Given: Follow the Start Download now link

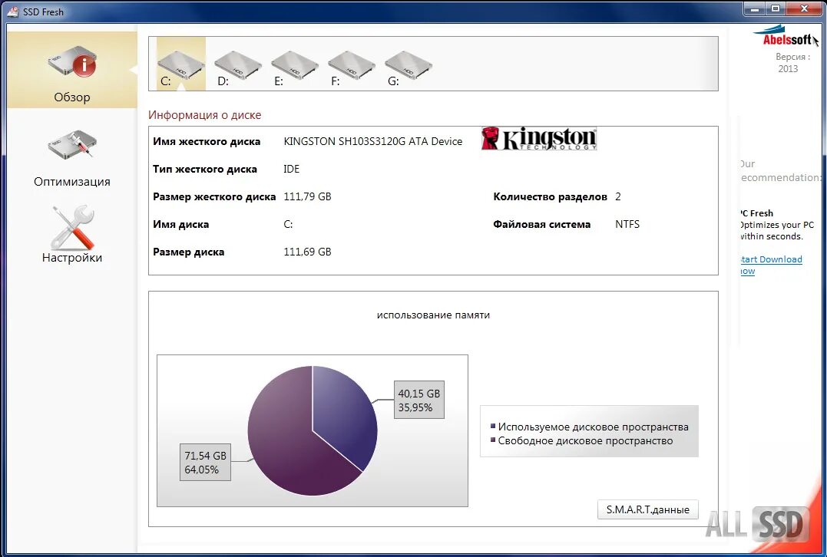Looking at the screenshot, I should point(771,265).
